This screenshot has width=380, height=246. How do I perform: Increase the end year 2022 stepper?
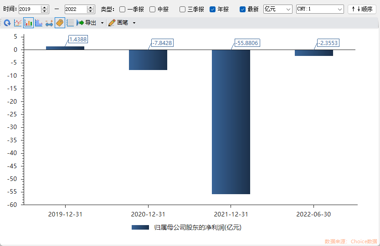[x=90, y=7]
